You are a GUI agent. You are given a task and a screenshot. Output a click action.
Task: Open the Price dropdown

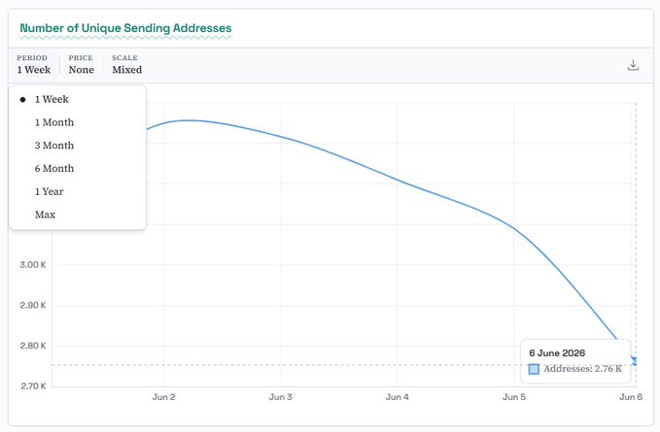(x=82, y=65)
